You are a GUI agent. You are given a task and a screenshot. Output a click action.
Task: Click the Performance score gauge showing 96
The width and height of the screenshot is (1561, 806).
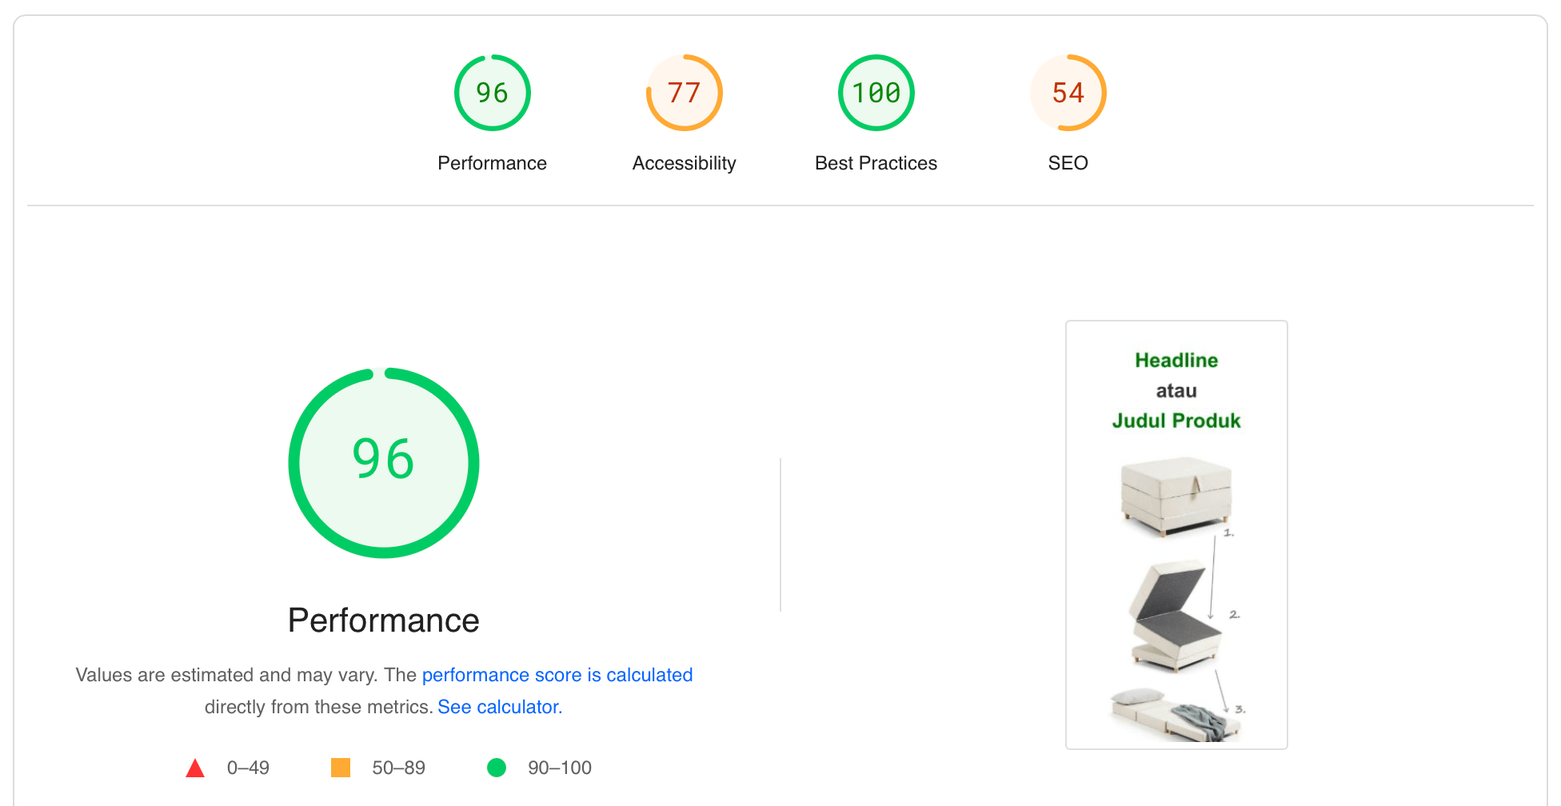point(492,92)
